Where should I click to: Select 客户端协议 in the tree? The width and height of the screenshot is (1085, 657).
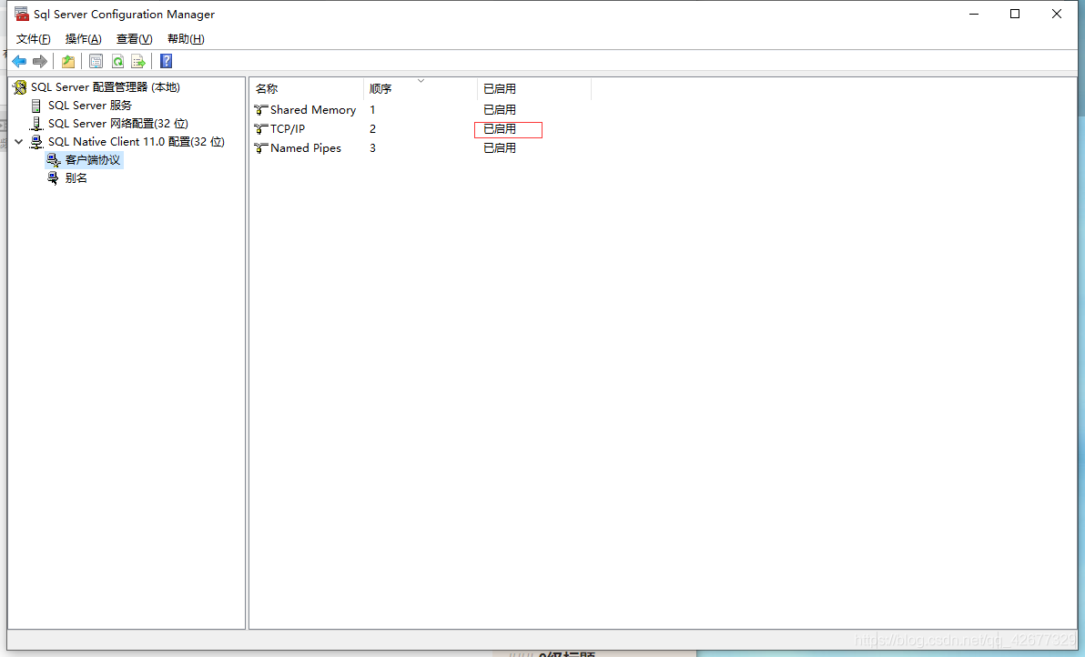(x=93, y=160)
